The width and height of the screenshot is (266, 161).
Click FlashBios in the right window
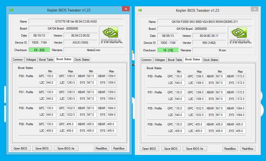[248, 149]
